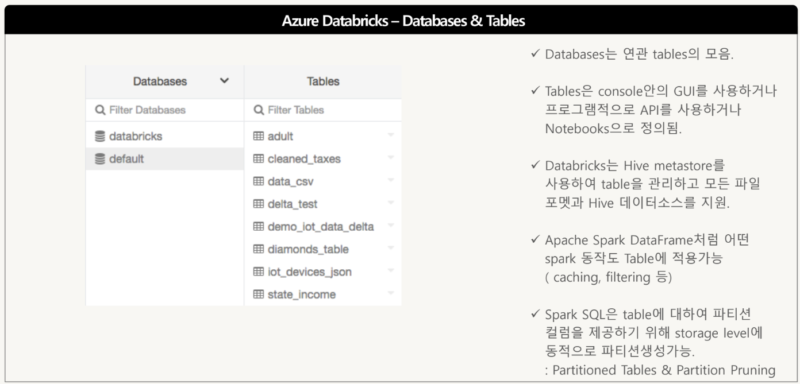800x384 pixels.
Task: Select the databricks database
Action: [x=136, y=137]
